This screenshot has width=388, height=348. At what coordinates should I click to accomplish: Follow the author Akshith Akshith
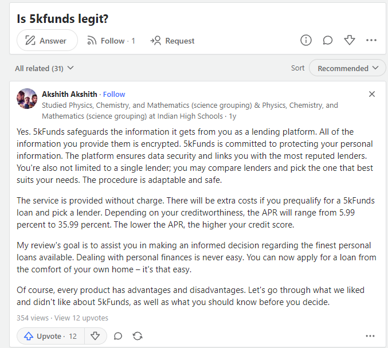point(114,94)
